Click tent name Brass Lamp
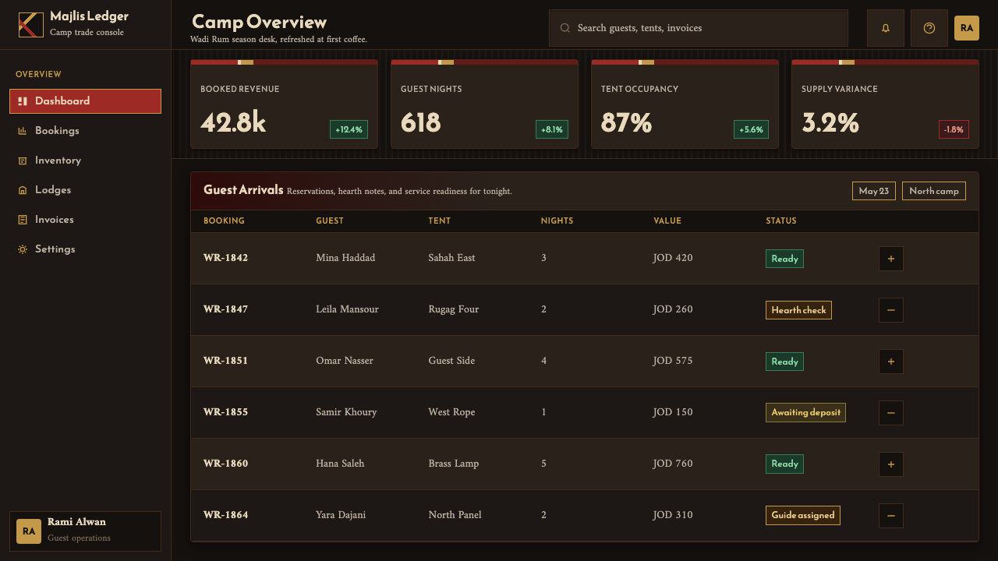998x561 pixels. (454, 464)
